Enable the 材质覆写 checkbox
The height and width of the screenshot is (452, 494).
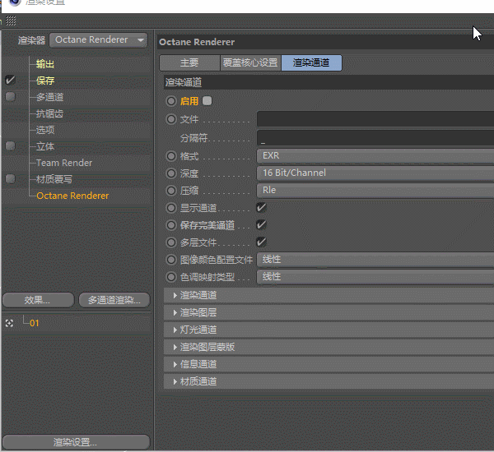[10, 178]
